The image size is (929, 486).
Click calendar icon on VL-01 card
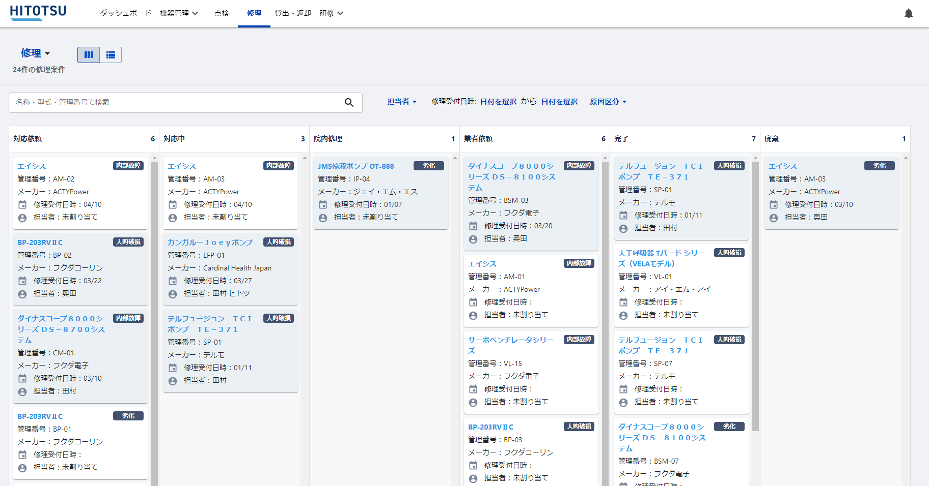point(623,302)
